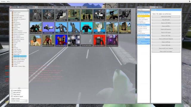This screenshot has height=107, width=191.
Task: Choose the Projectorman NPC thumbnail
Action: coord(61,28)
